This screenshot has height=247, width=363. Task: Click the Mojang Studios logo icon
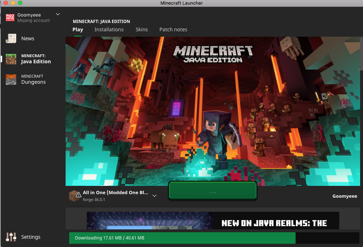click(x=10, y=17)
